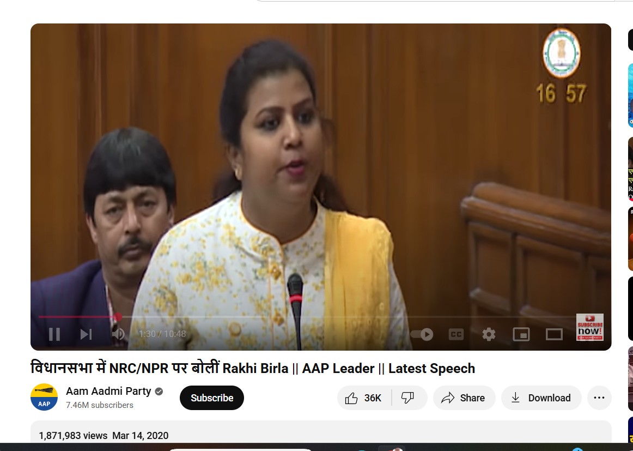Image resolution: width=633 pixels, height=451 pixels.
Task: Dislike the video
Action: pyautogui.click(x=408, y=398)
